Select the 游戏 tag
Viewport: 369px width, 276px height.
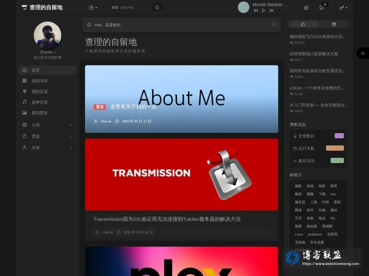pyautogui.click(x=310, y=186)
